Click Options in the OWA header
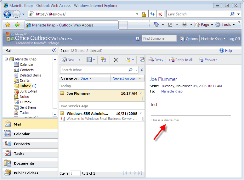 (189, 39)
